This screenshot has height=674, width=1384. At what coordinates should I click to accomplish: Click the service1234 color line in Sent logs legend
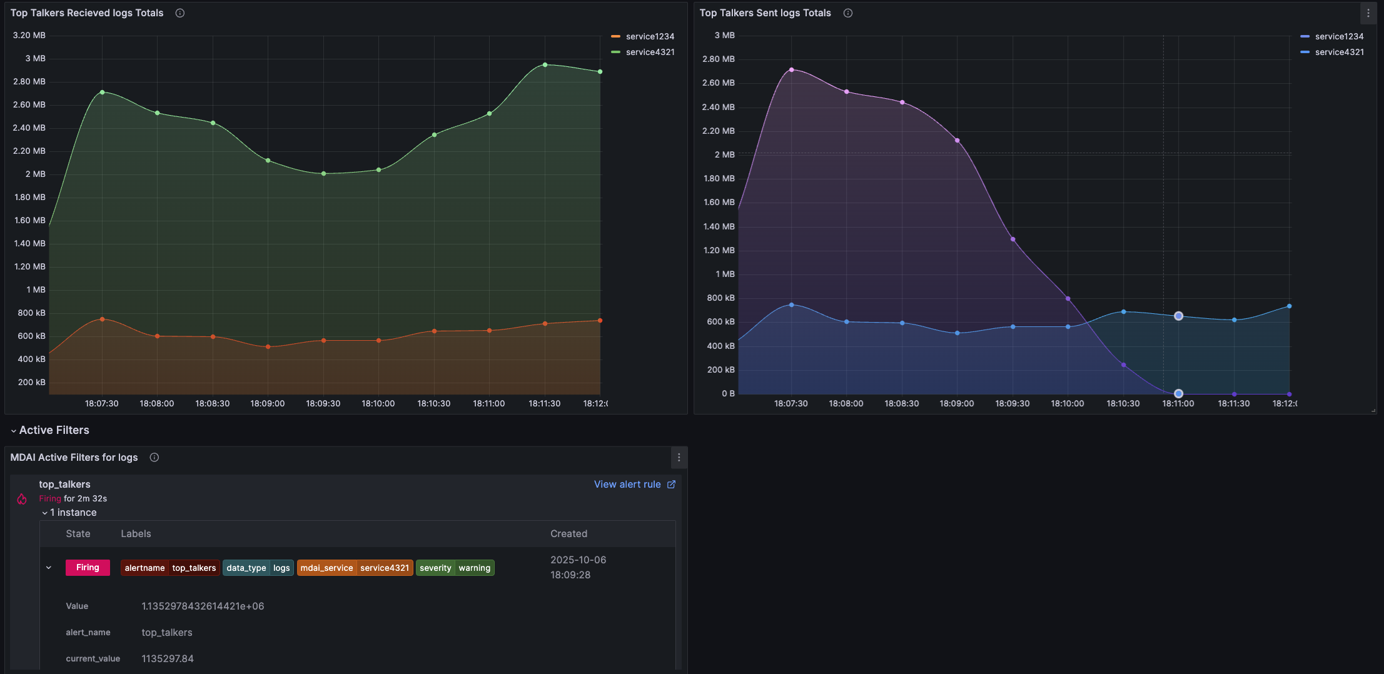tap(1305, 36)
